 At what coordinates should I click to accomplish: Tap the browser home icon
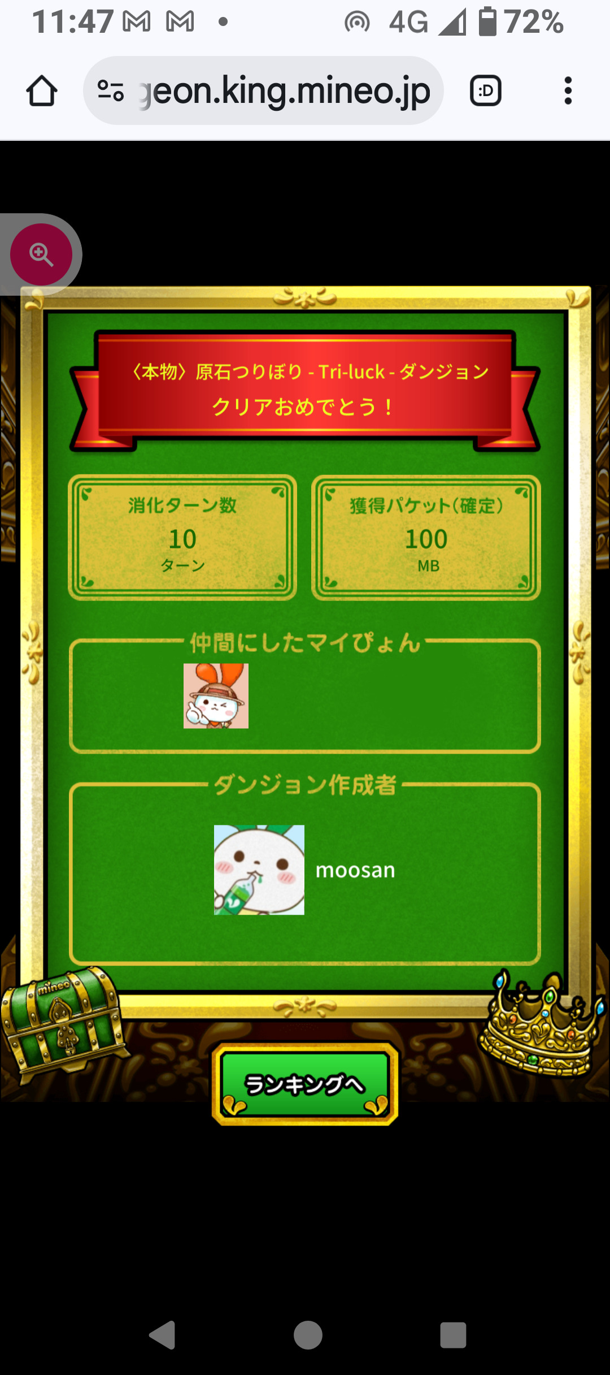[x=42, y=90]
